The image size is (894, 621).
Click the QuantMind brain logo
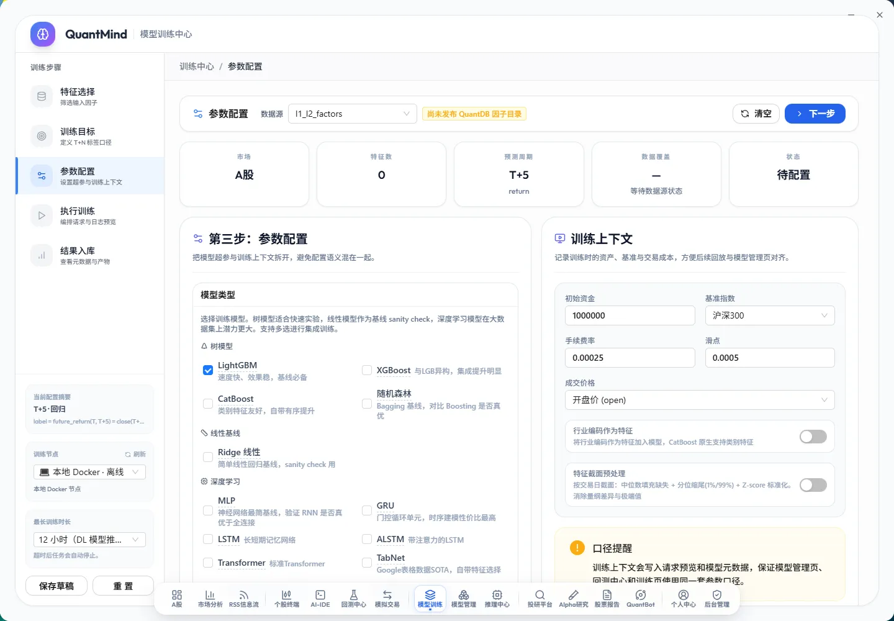click(x=43, y=34)
